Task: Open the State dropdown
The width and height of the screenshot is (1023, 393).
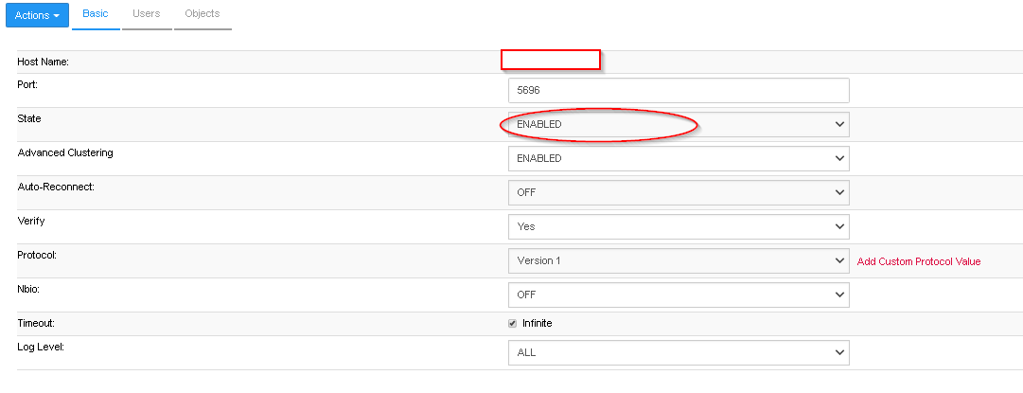Action: (679, 124)
